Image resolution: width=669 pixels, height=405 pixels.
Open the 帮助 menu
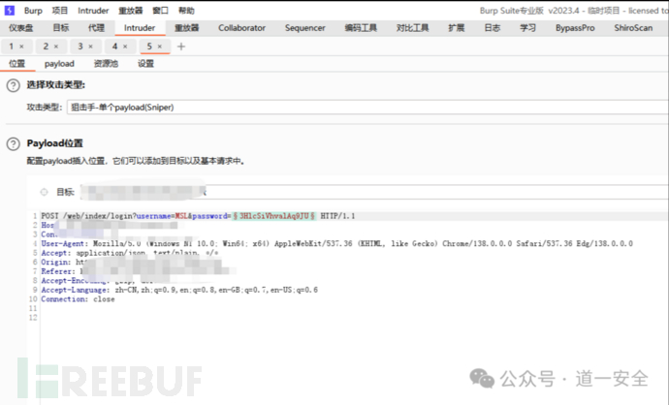186,11
